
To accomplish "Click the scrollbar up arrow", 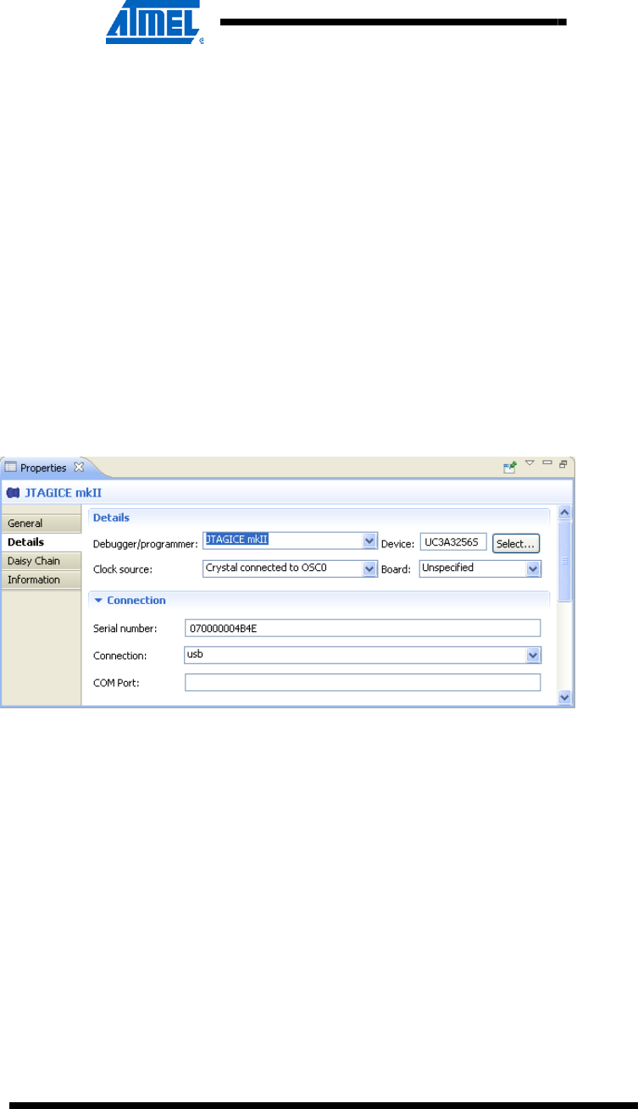I will [x=566, y=513].
